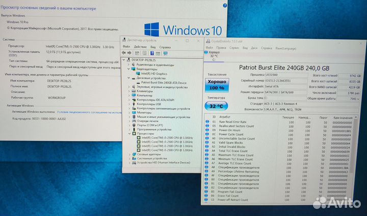Open Справка menu in Device Manager

[x=165, y=47]
